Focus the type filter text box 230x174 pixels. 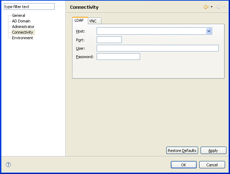(29, 7)
